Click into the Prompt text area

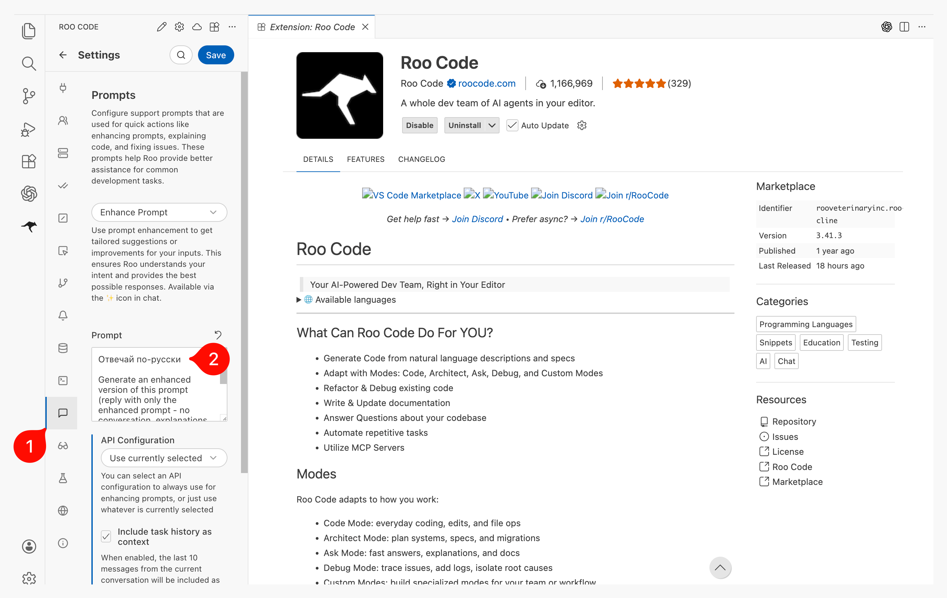coord(157,393)
